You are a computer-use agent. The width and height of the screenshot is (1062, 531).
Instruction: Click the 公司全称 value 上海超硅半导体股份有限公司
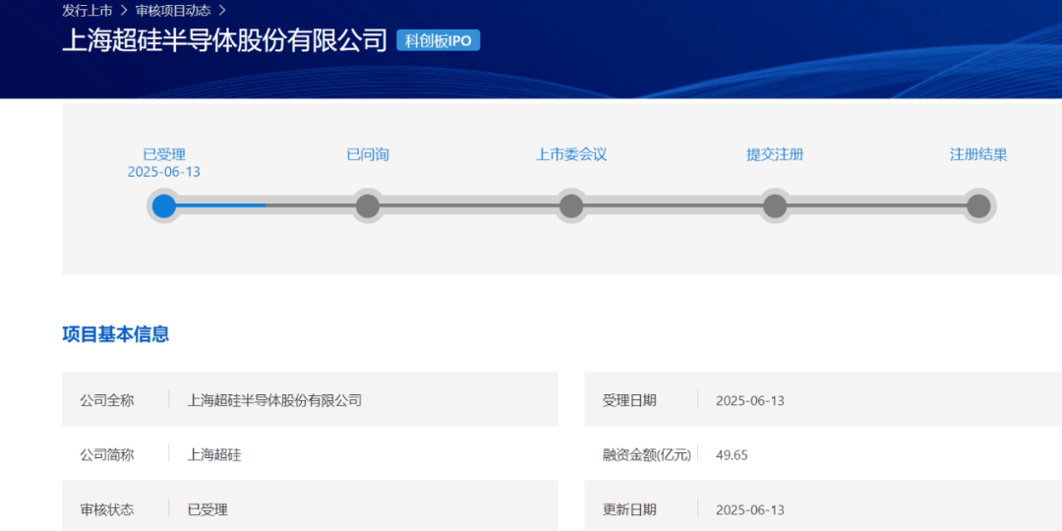tap(274, 400)
